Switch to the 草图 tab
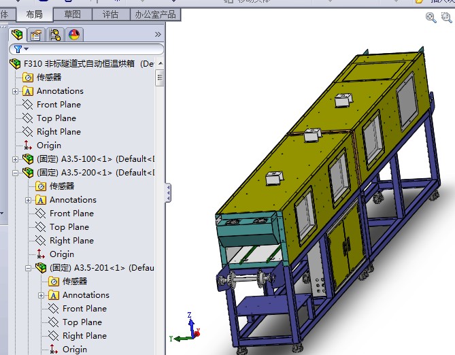This screenshot has width=455, height=355. tap(73, 14)
